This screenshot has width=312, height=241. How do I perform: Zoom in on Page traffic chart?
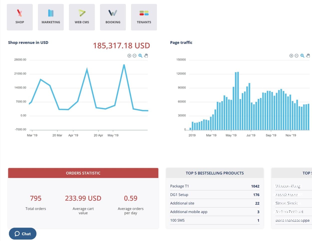click(291, 56)
